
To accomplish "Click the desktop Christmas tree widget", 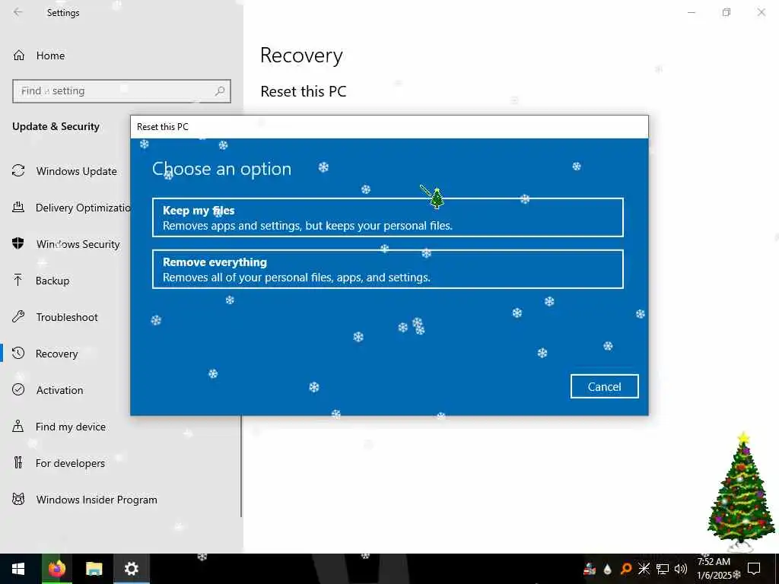I will tap(742, 492).
